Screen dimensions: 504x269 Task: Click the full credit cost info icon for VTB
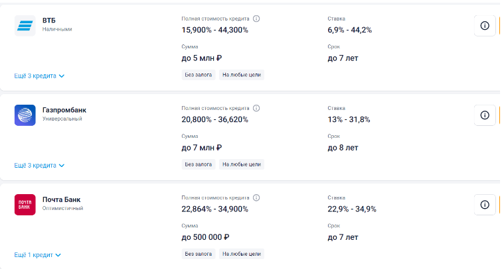click(x=256, y=19)
